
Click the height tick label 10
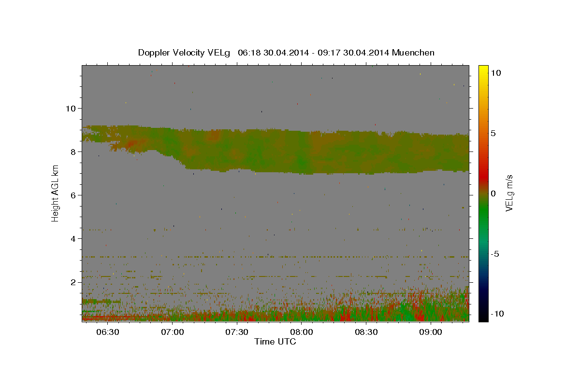[71, 108]
